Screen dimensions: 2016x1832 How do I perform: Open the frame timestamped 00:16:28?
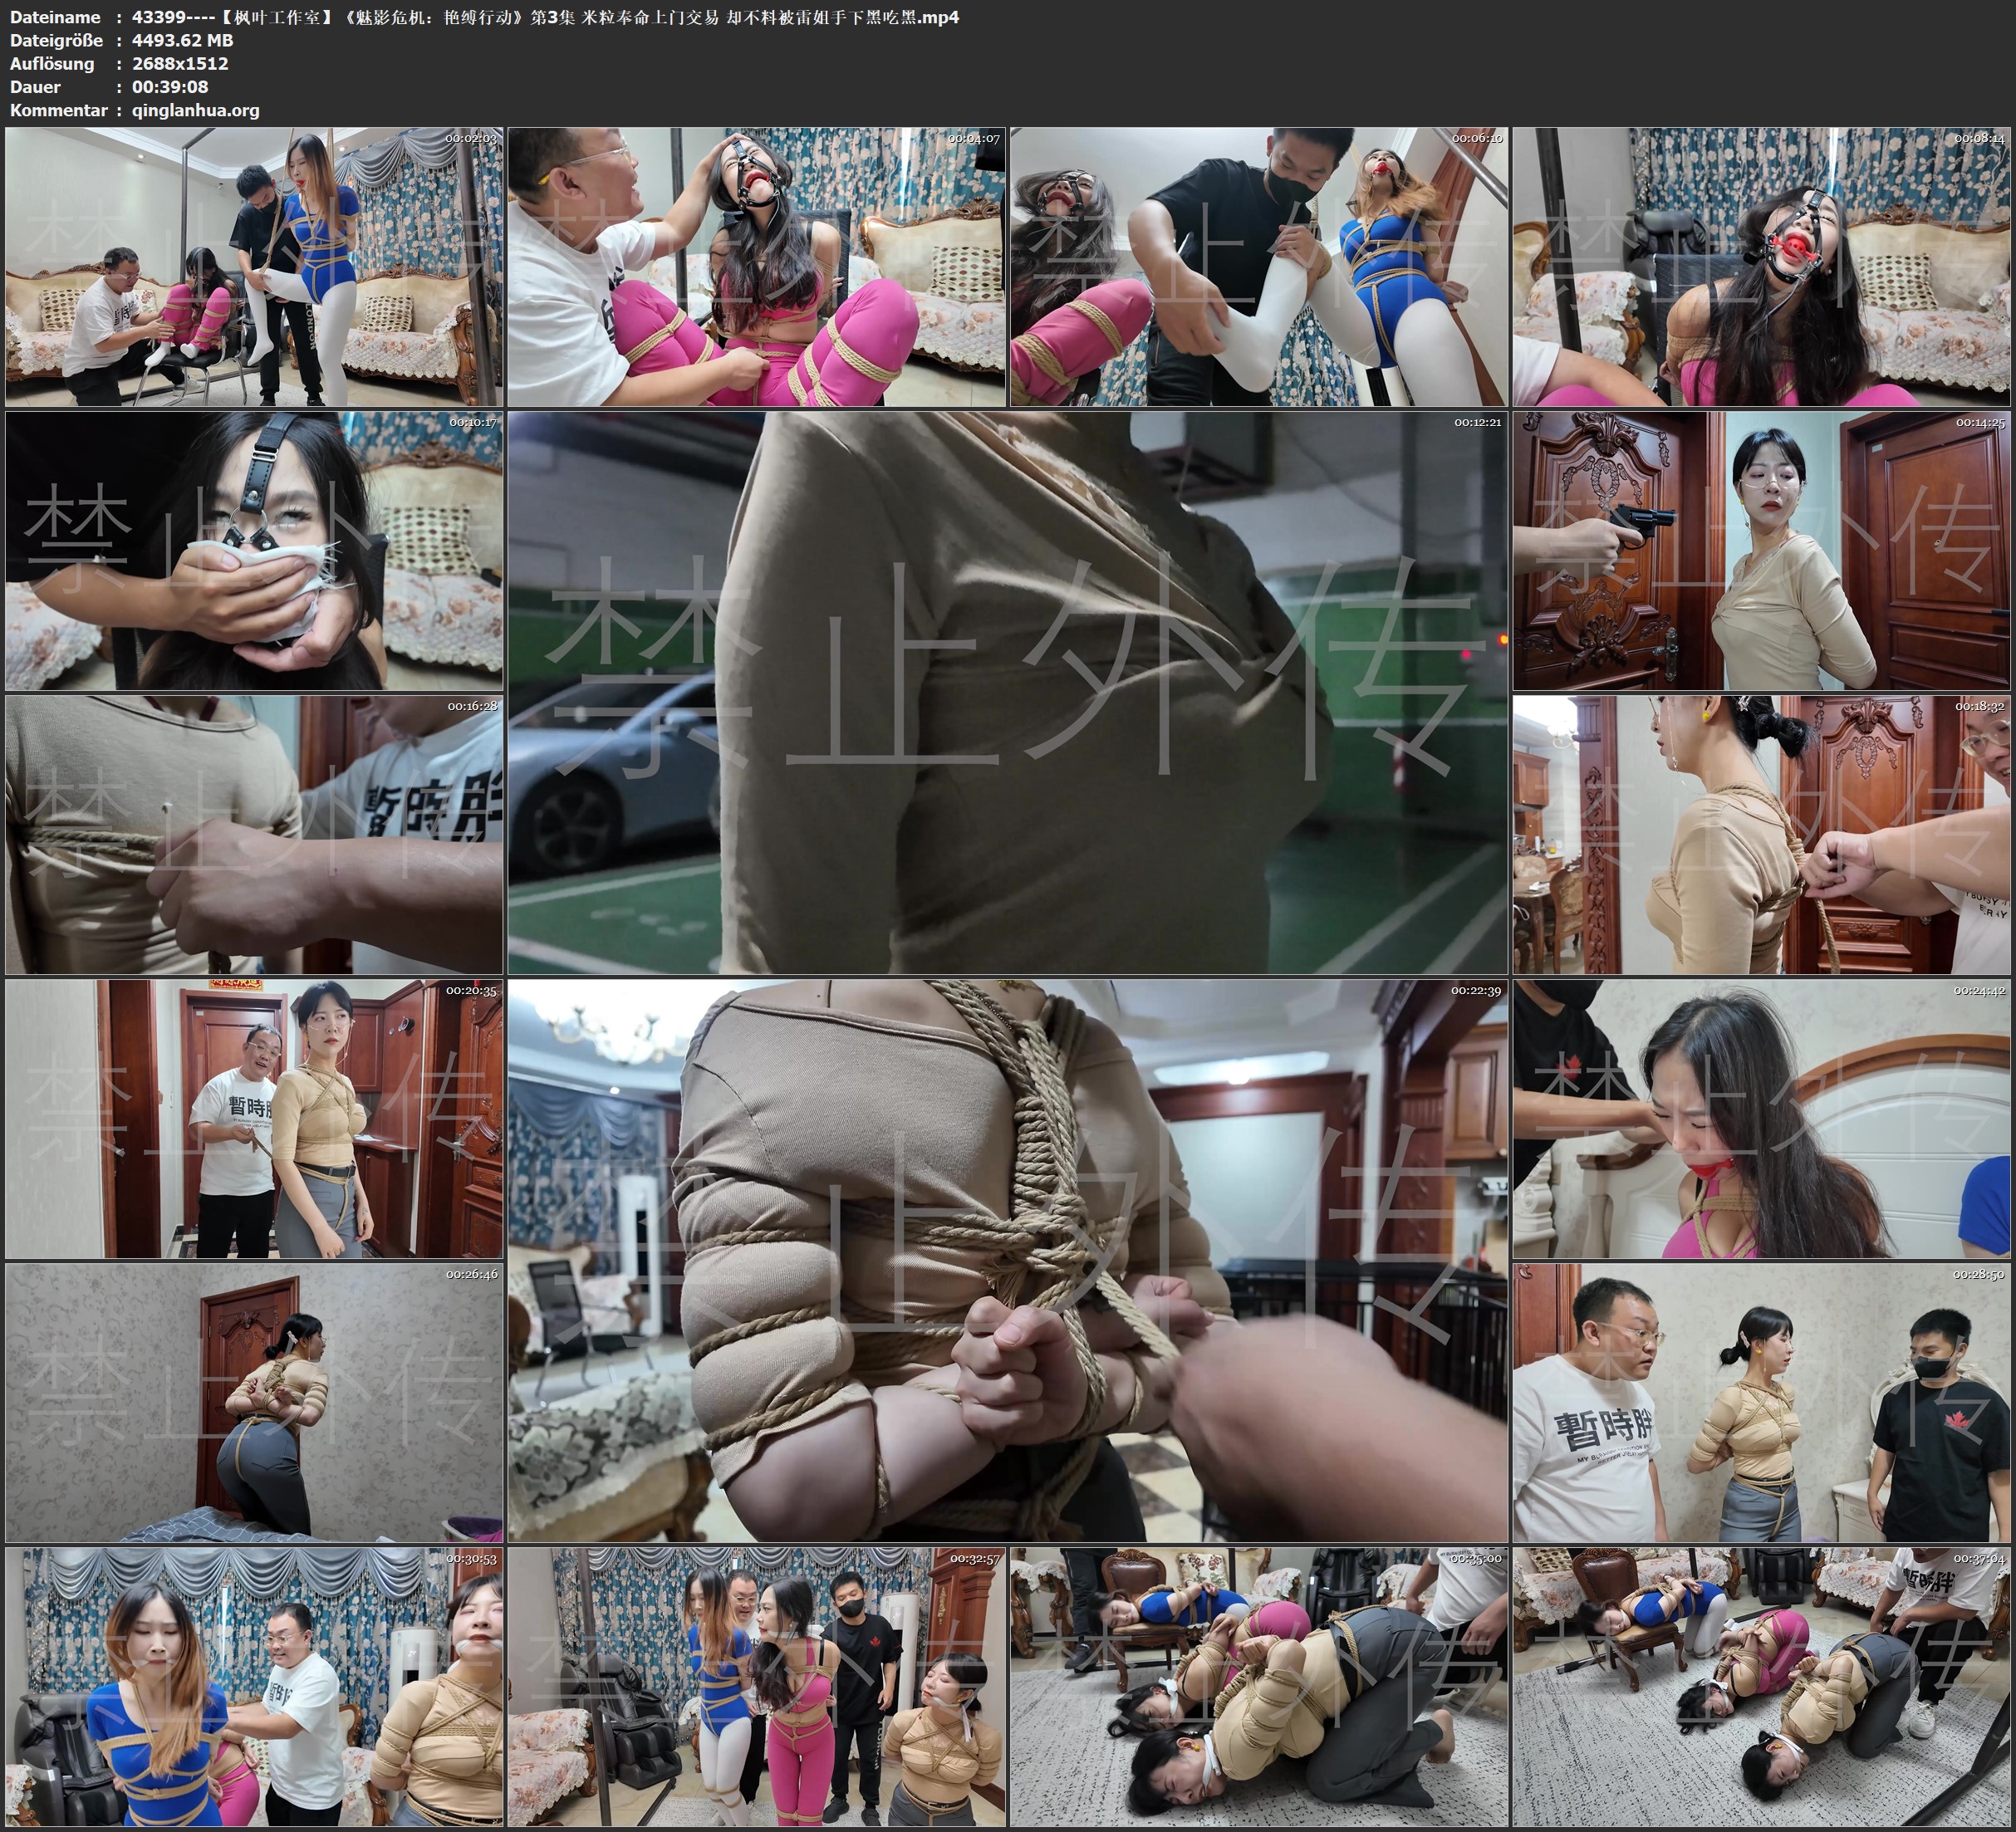click(x=254, y=834)
